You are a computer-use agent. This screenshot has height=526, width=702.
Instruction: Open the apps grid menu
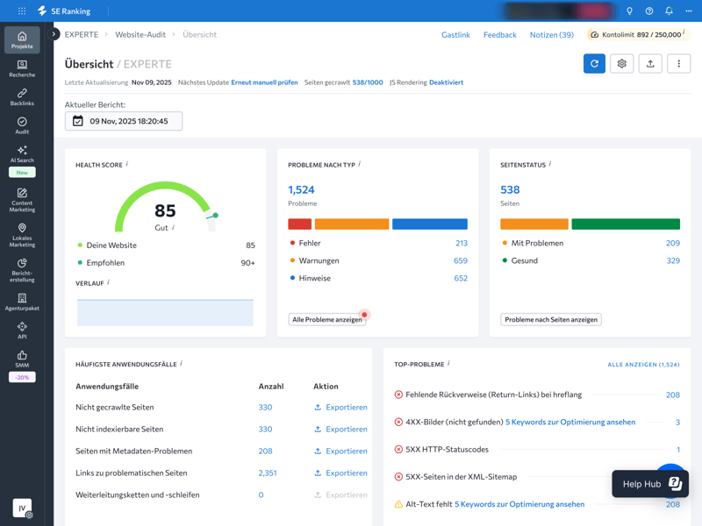point(22,11)
